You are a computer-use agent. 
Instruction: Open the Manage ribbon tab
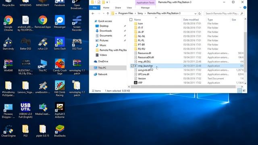pos(145,8)
